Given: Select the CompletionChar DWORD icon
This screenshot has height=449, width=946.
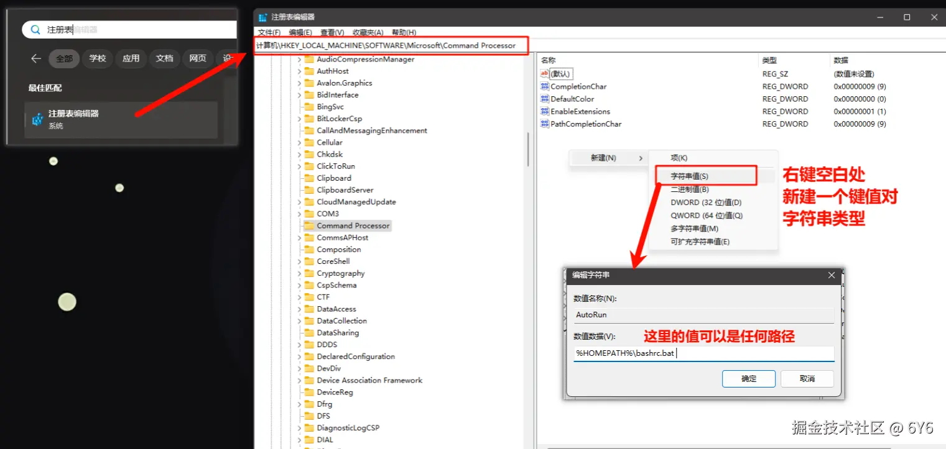Looking at the screenshot, I should (545, 86).
